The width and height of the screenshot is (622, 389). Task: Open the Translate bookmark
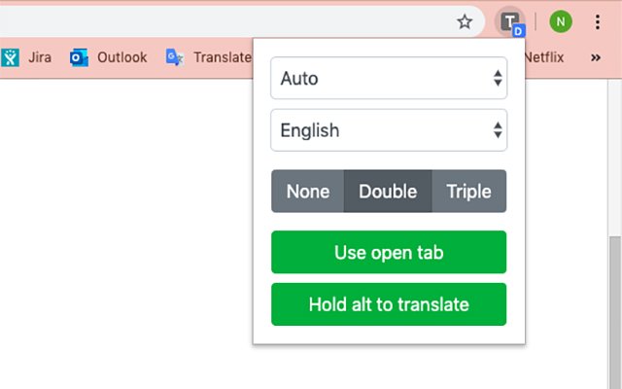209,57
